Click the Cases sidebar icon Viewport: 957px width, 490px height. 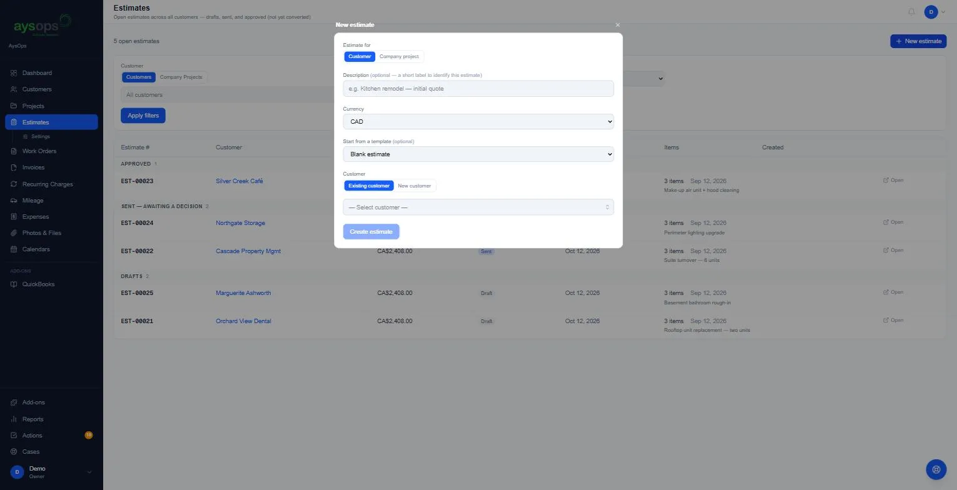point(14,452)
